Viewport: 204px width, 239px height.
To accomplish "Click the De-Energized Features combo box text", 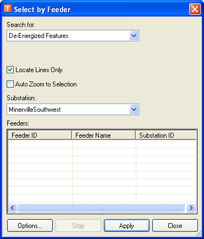I will (x=38, y=36).
